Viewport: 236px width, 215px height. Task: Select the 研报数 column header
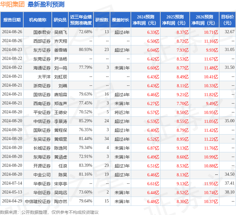coord(102,20)
